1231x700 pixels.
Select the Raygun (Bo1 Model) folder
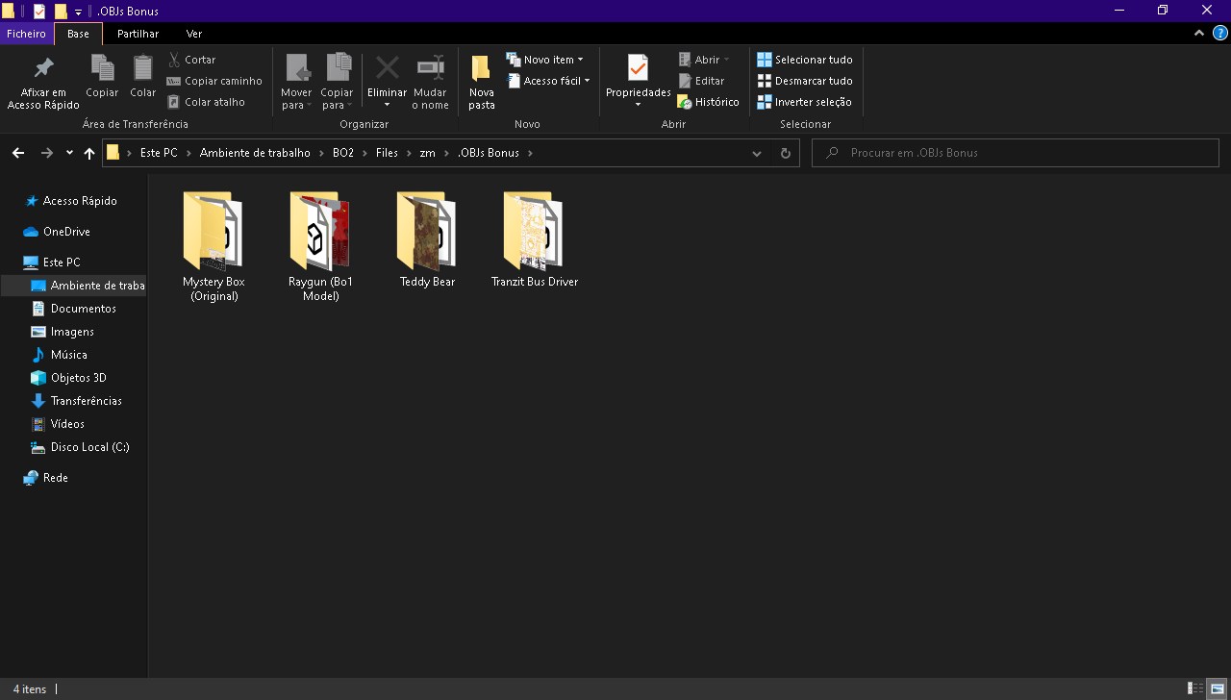[320, 246]
